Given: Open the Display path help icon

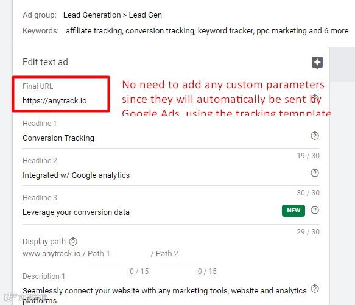Looking at the screenshot, I should point(73,242).
